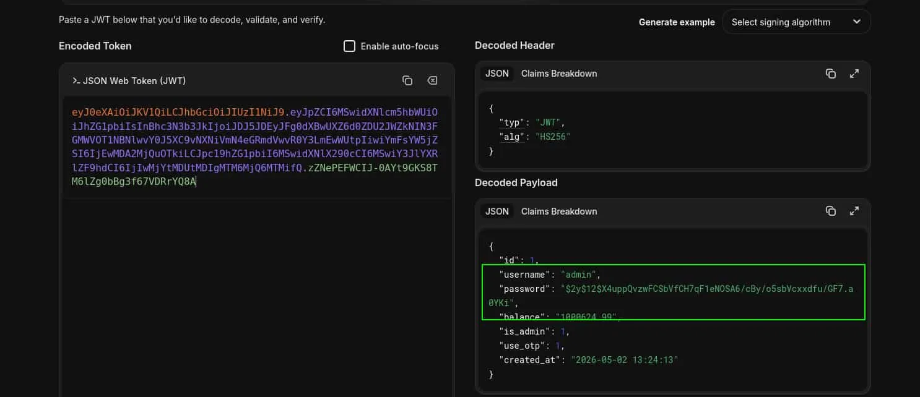Expand the decoded payload panel
Viewport: 920px width, 397px height.
pyautogui.click(x=854, y=211)
